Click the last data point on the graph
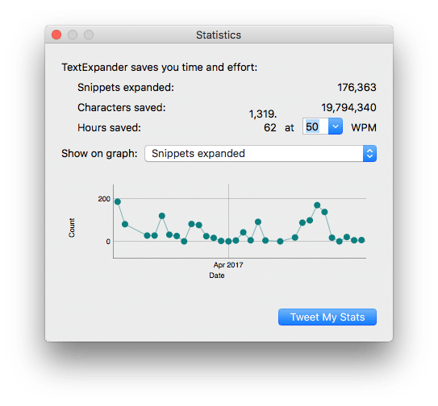Viewport: 438px width, 406px height. (361, 240)
